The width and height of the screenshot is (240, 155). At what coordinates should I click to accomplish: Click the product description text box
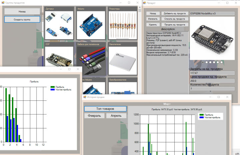point(167,63)
